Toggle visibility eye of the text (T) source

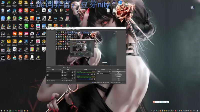pos(72,71)
